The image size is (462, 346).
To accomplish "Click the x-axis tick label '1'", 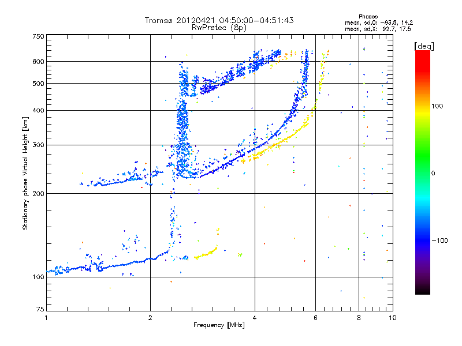I will [46, 318].
